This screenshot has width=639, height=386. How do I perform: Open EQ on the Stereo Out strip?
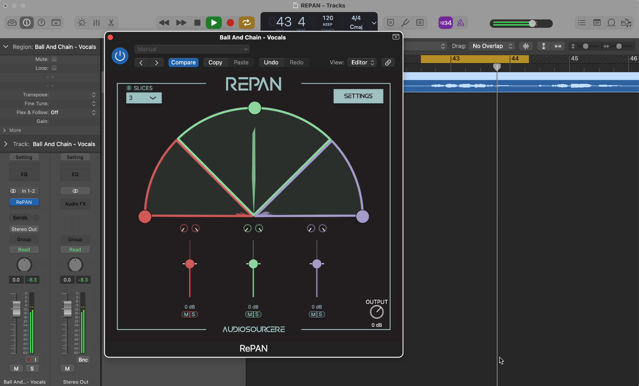click(x=75, y=174)
